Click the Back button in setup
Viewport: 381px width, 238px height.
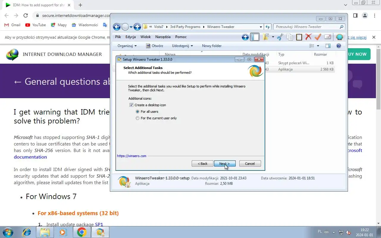[x=203, y=164]
